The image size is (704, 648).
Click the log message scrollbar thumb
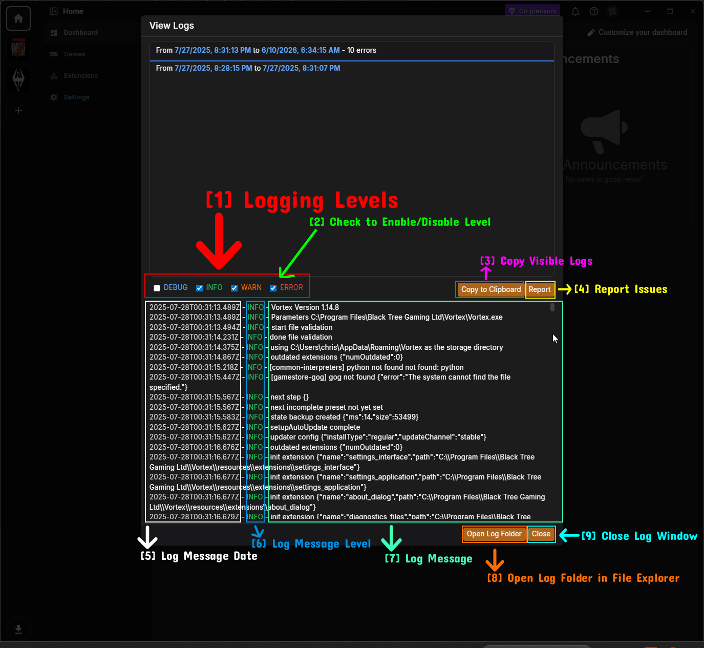click(x=552, y=307)
